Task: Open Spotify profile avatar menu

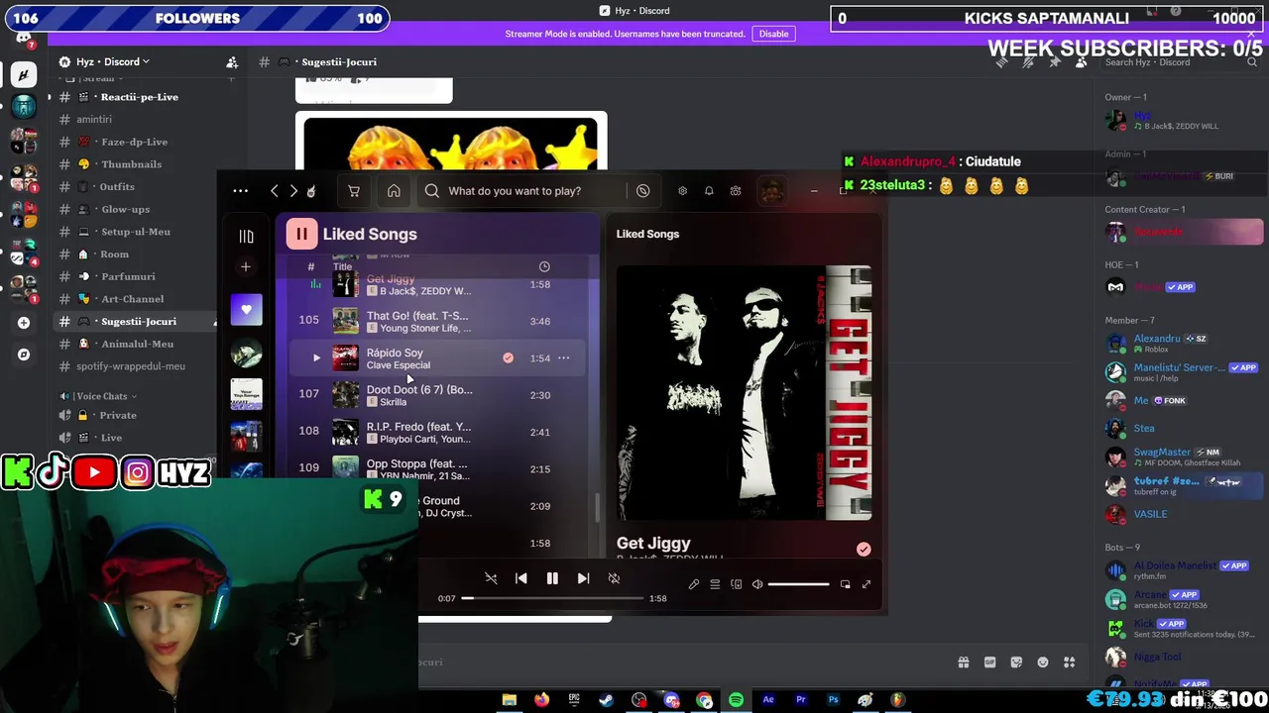Action: click(x=772, y=190)
